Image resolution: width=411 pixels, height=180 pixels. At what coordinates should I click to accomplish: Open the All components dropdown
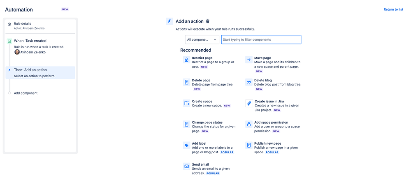(202, 39)
